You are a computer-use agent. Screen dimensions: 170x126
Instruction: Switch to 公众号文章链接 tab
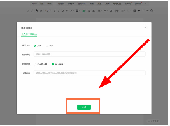tap(29, 34)
